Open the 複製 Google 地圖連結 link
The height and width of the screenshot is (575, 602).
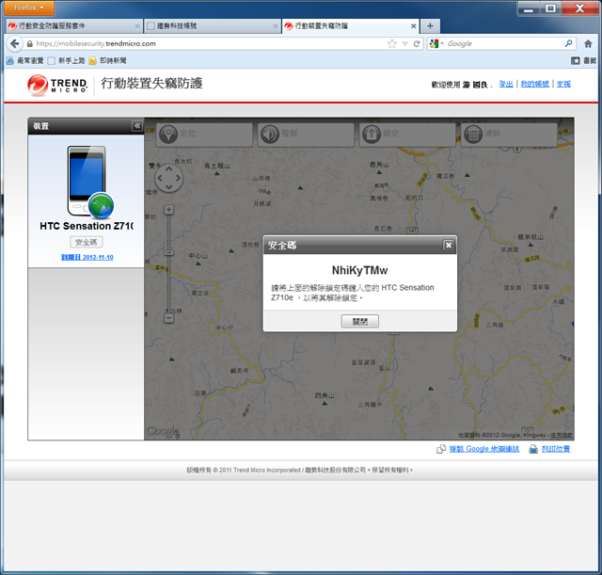(484, 449)
